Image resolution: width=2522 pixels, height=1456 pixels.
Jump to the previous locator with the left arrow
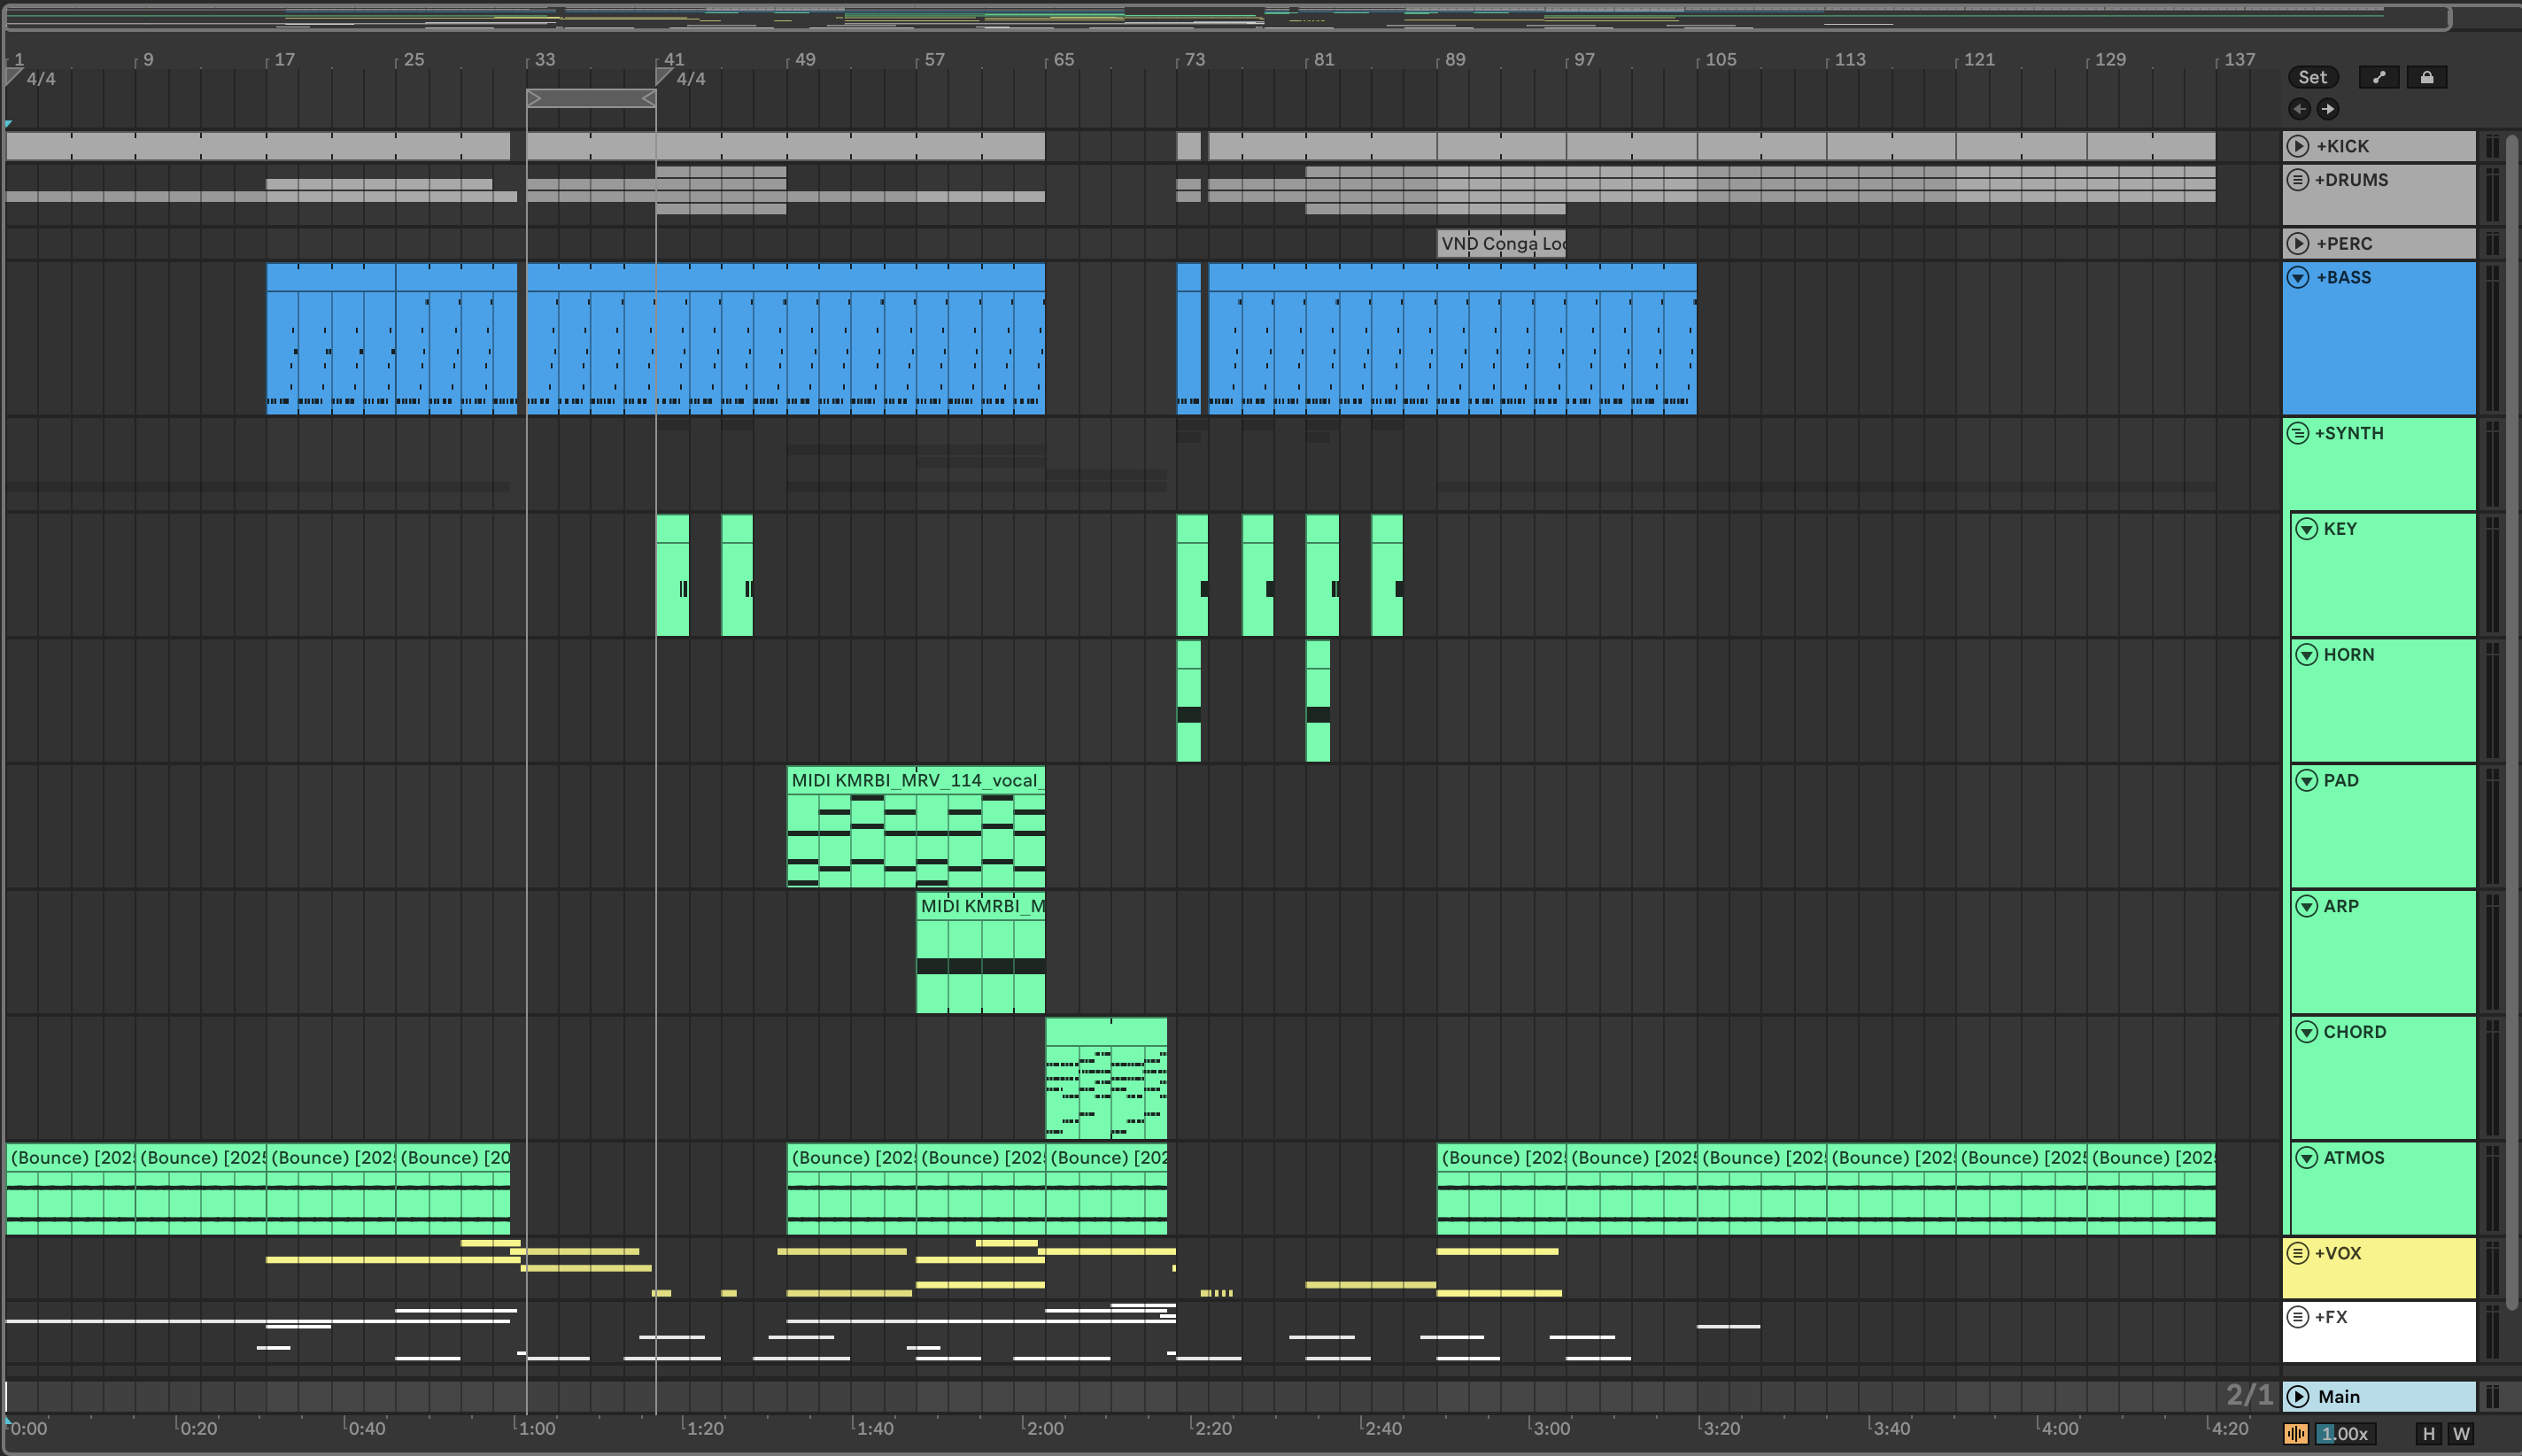(2299, 109)
